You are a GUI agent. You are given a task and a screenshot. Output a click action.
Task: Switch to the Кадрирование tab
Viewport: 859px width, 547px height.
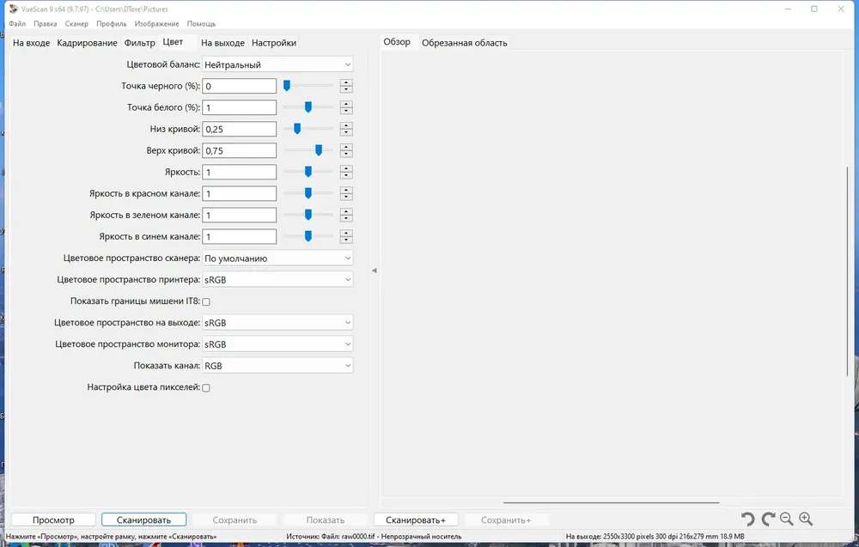tap(87, 43)
